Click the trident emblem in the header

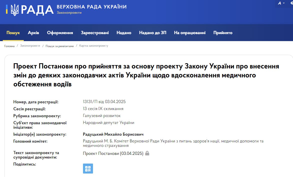(x=14, y=10)
